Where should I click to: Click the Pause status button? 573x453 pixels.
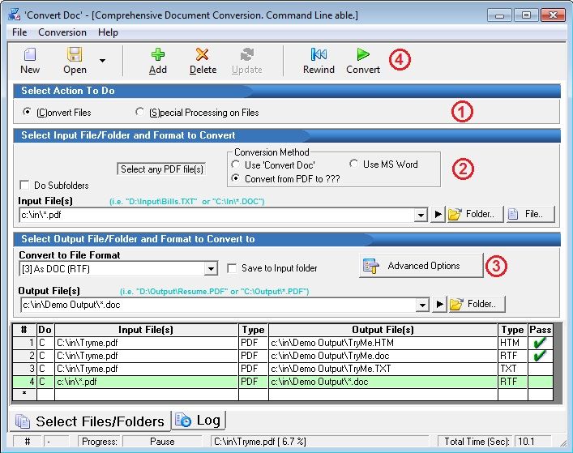pos(162,442)
